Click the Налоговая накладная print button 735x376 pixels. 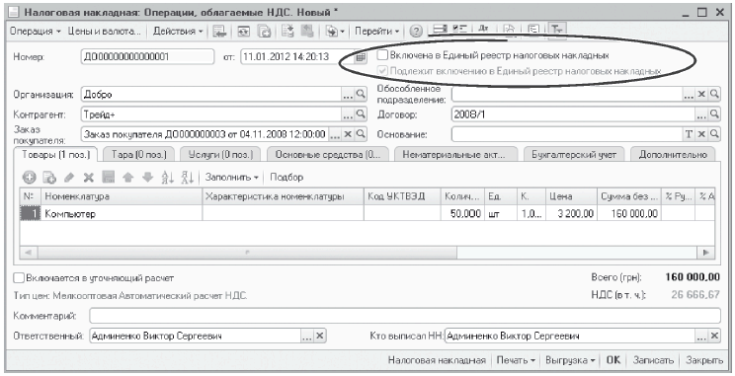437,360
